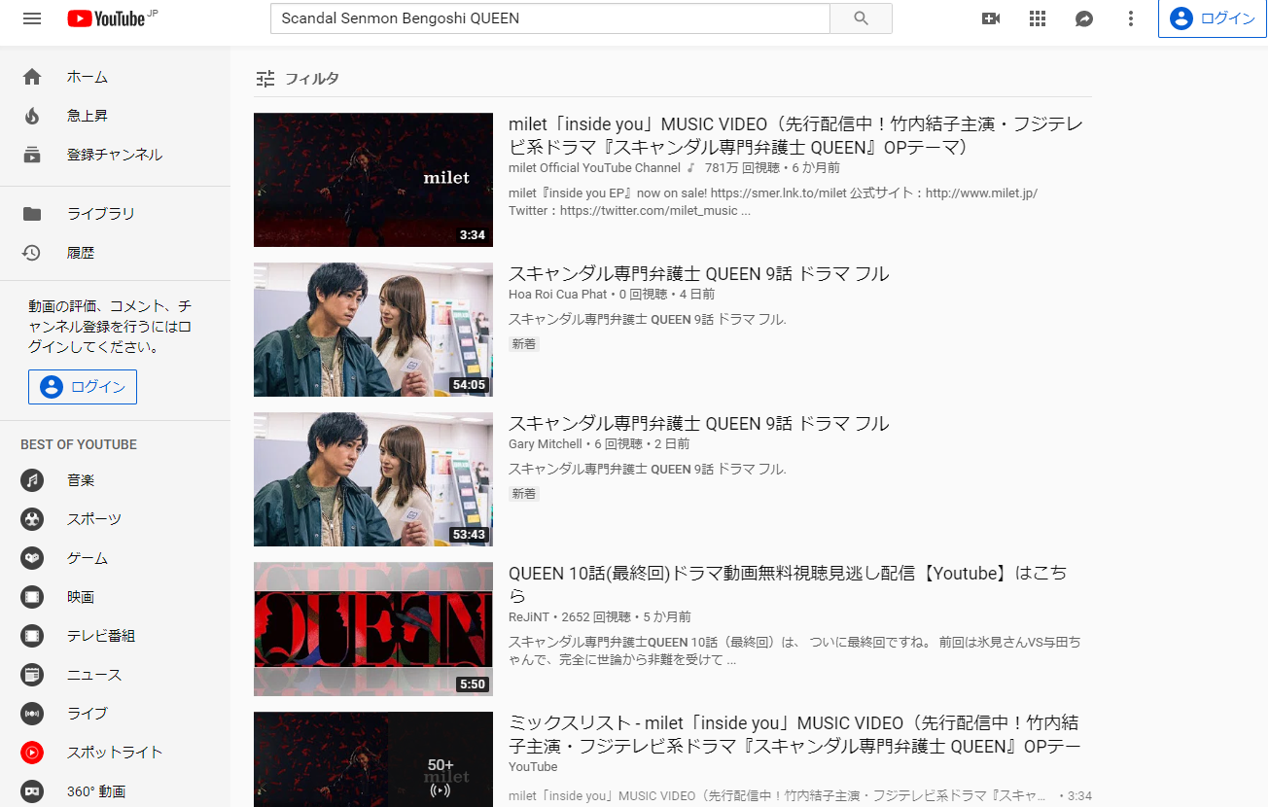The width and height of the screenshot is (1270, 807).
Task: Open the 9話 title by Hoa Roi Cua Phat
Action: click(x=699, y=274)
